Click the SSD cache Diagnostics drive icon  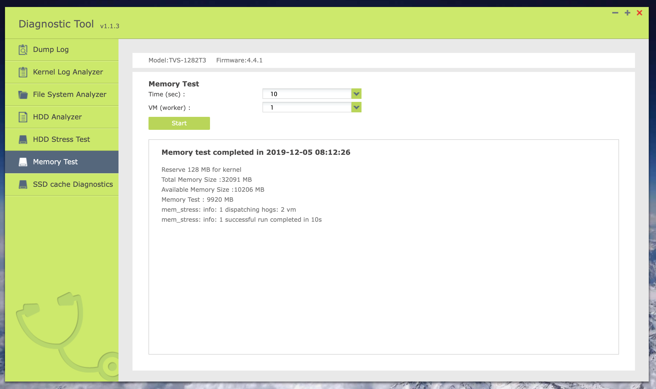pyautogui.click(x=23, y=184)
